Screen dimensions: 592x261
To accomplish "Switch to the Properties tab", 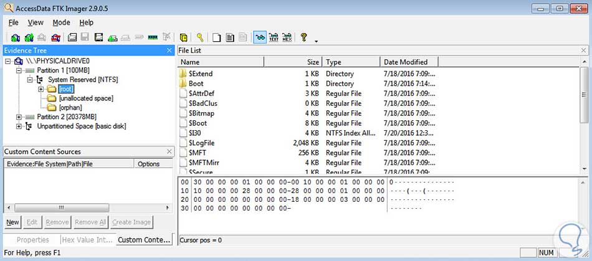I will click(33, 240).
